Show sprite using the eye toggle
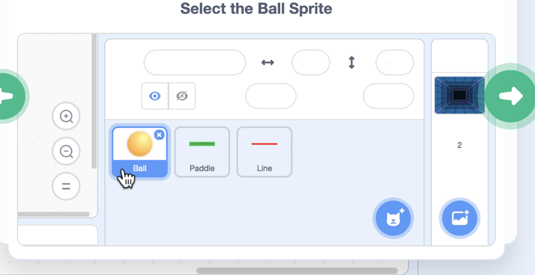The width and height of the screenshot is (535, 275). coord(155,96)
